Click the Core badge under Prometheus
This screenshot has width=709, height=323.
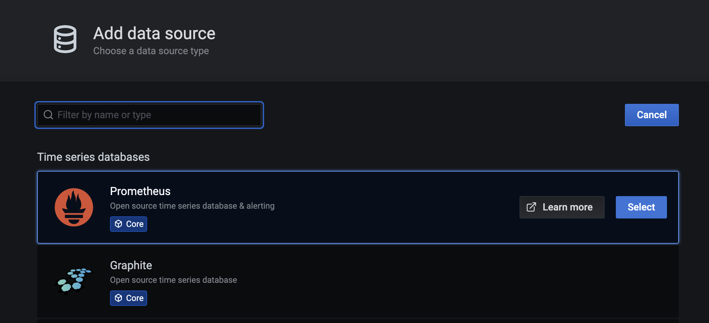point(129,224)
